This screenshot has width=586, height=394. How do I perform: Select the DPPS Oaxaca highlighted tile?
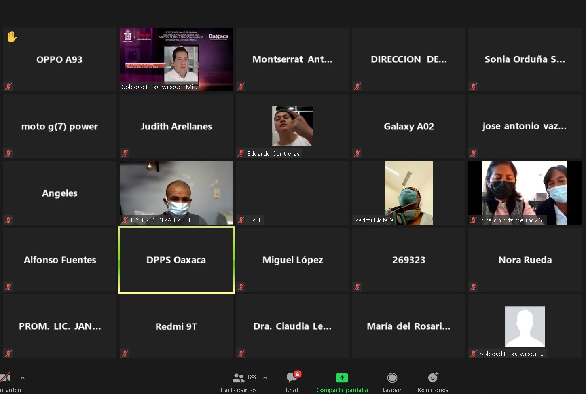(x=176, y=260)
